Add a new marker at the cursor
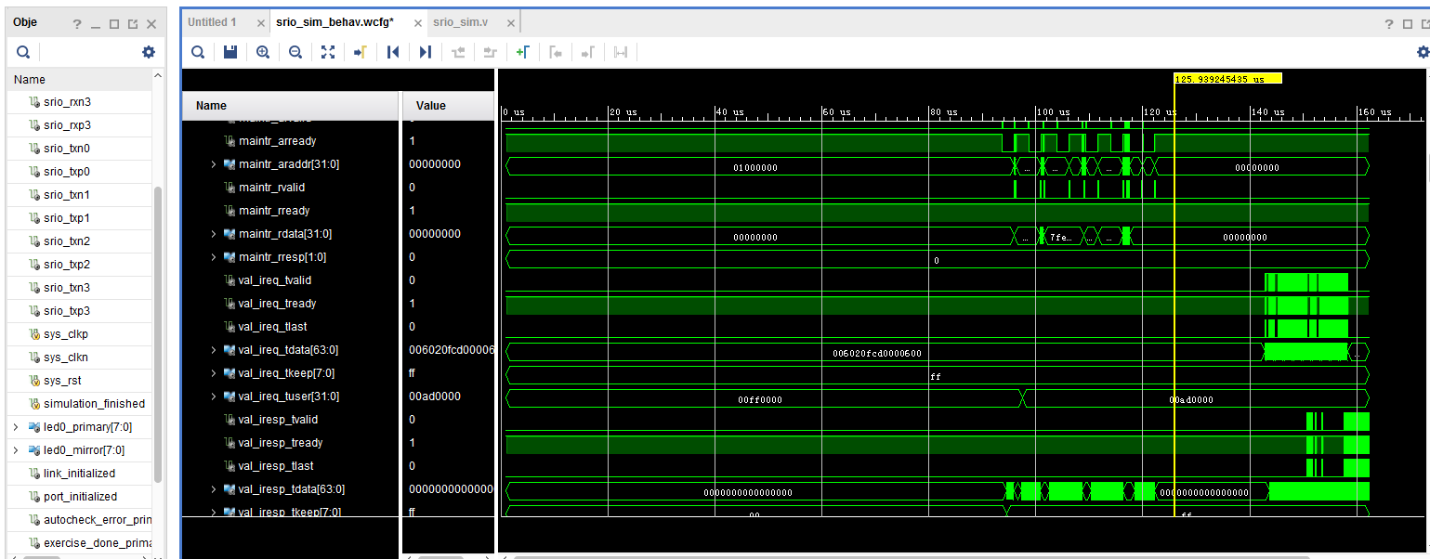This screenshot has width=1430, height=559. pyautogui.click(x=523, y=52)
